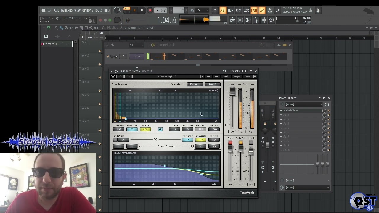Viewport: 379px width, 213px height.
Task: Select playlist zoom tool
Action: point(91,28)
